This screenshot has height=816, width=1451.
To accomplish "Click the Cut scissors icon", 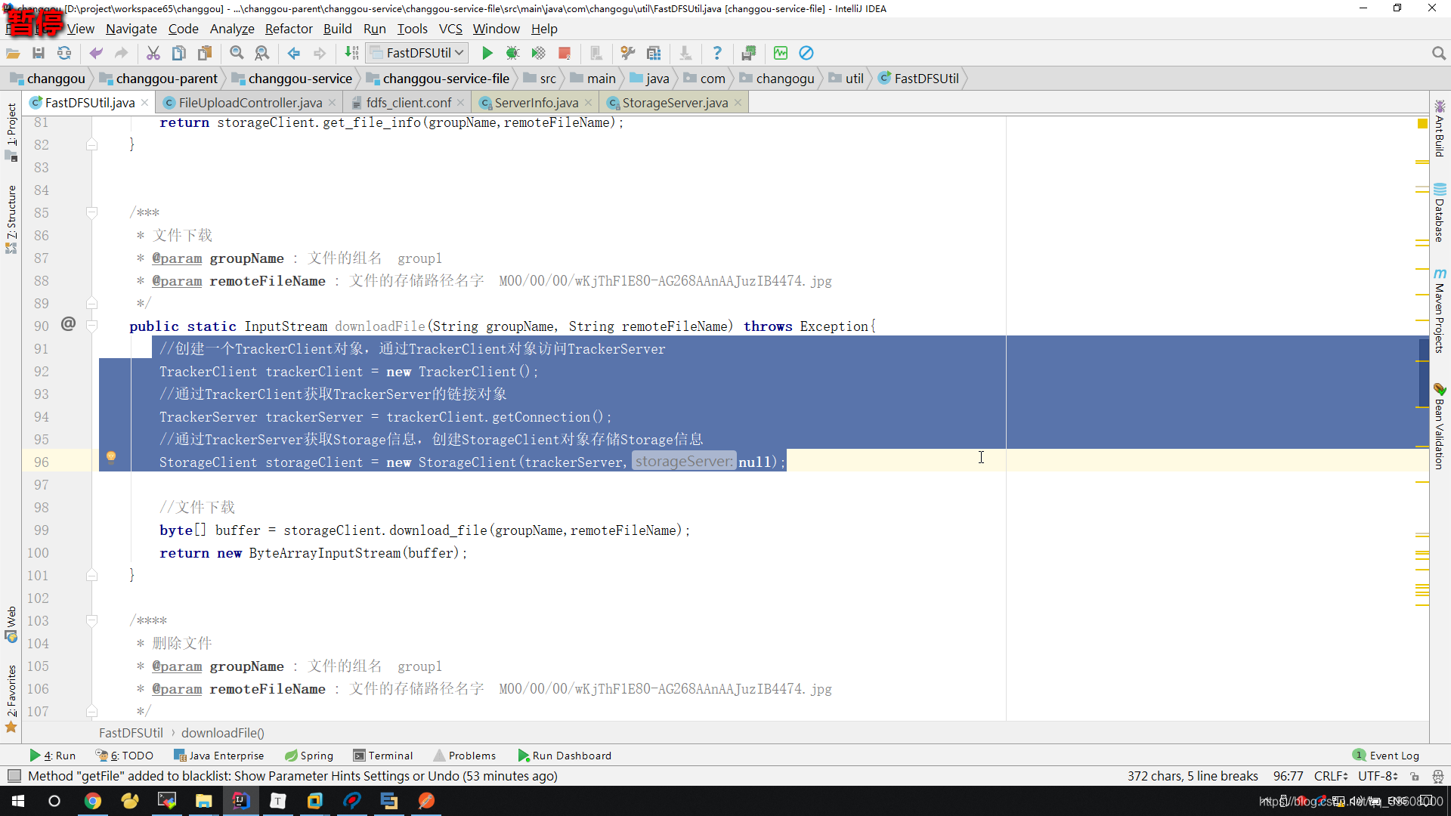I will [153, 53].
